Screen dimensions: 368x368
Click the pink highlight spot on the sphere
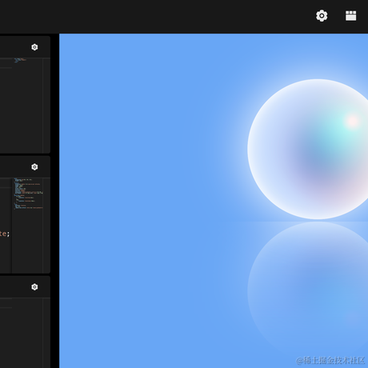tap(353, 122)
